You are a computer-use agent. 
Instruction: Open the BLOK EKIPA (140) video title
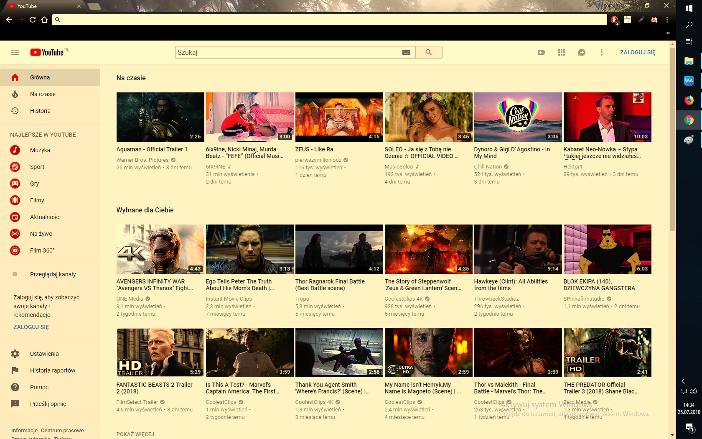[599, 285]
